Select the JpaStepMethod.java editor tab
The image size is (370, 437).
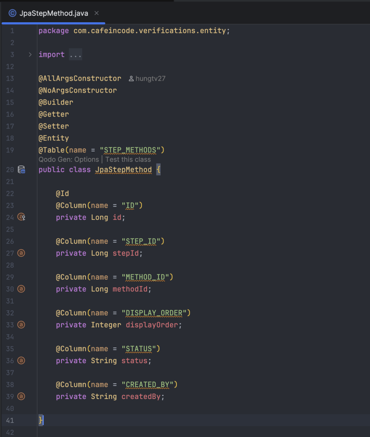(x=53, y=13)
